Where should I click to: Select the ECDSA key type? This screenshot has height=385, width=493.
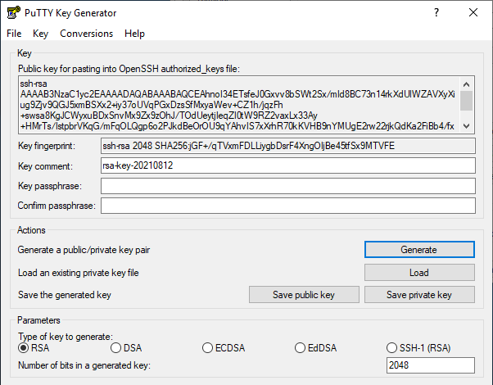tap(224, 348)
